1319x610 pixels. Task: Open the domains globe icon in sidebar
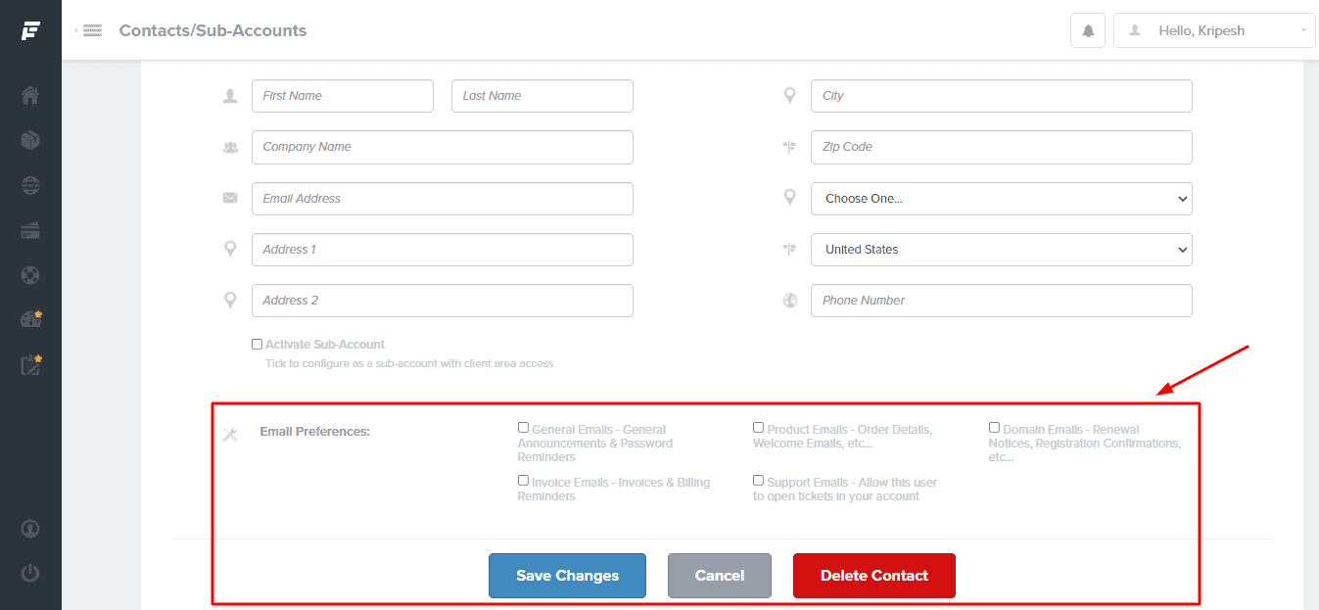coord(30,186)
